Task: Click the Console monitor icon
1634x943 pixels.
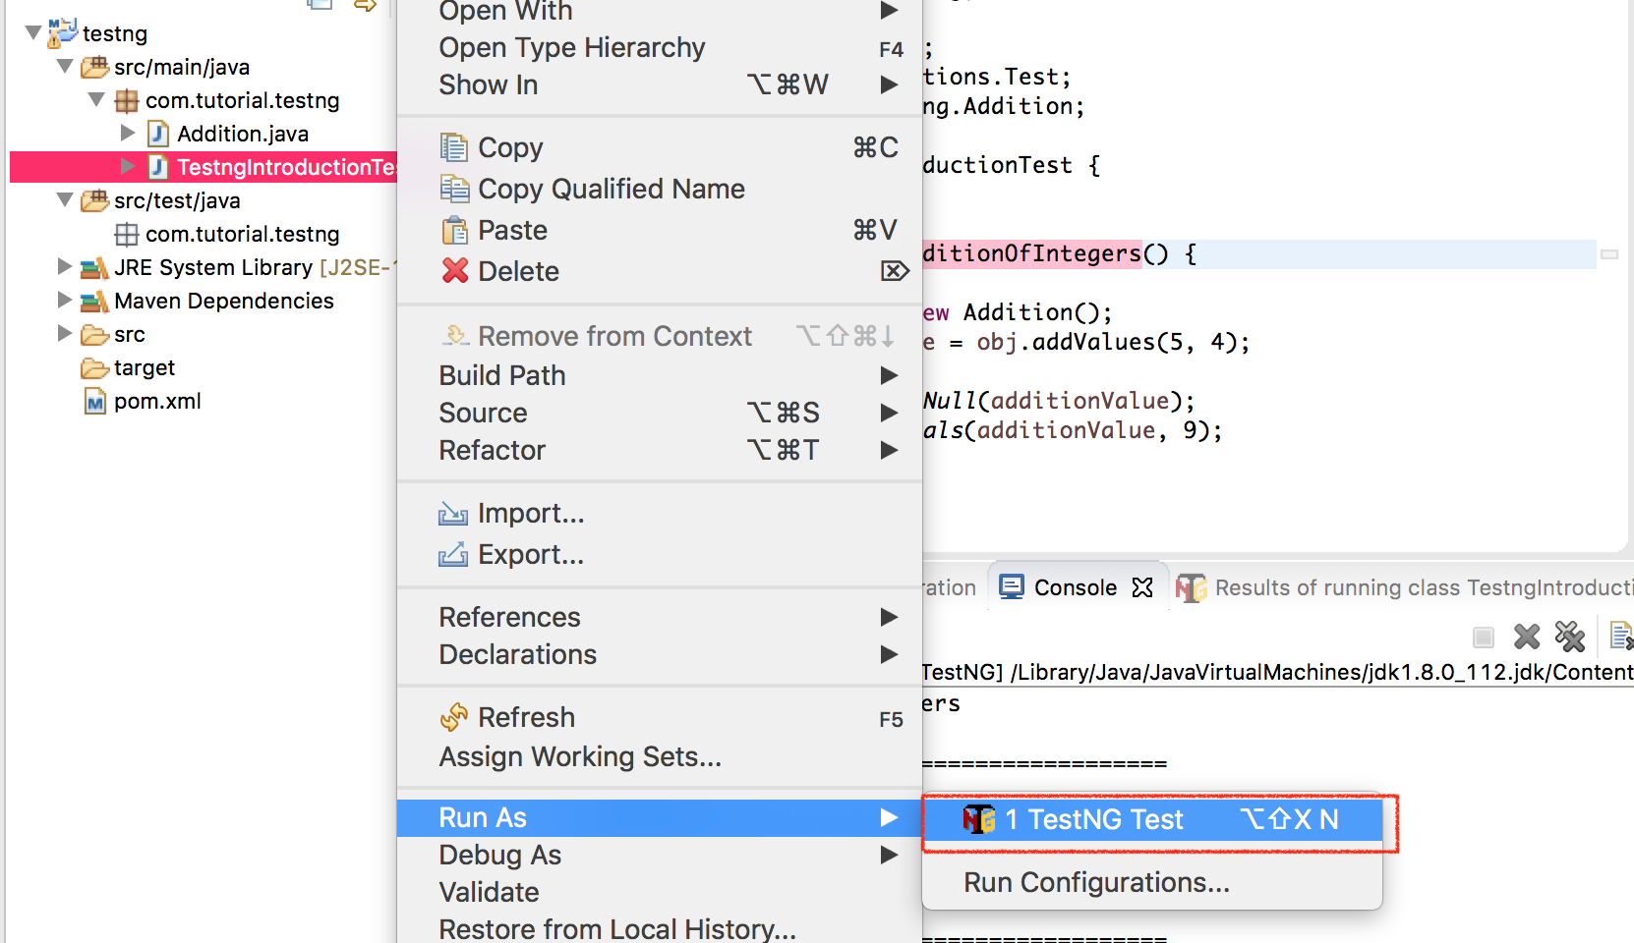Action: 1012,586
